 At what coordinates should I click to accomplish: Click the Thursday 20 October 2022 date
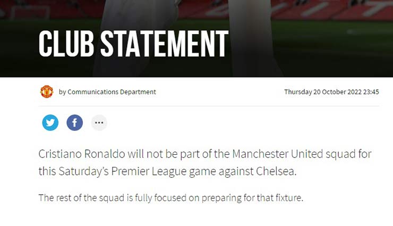pyautogui.click(x=323, y=92)
